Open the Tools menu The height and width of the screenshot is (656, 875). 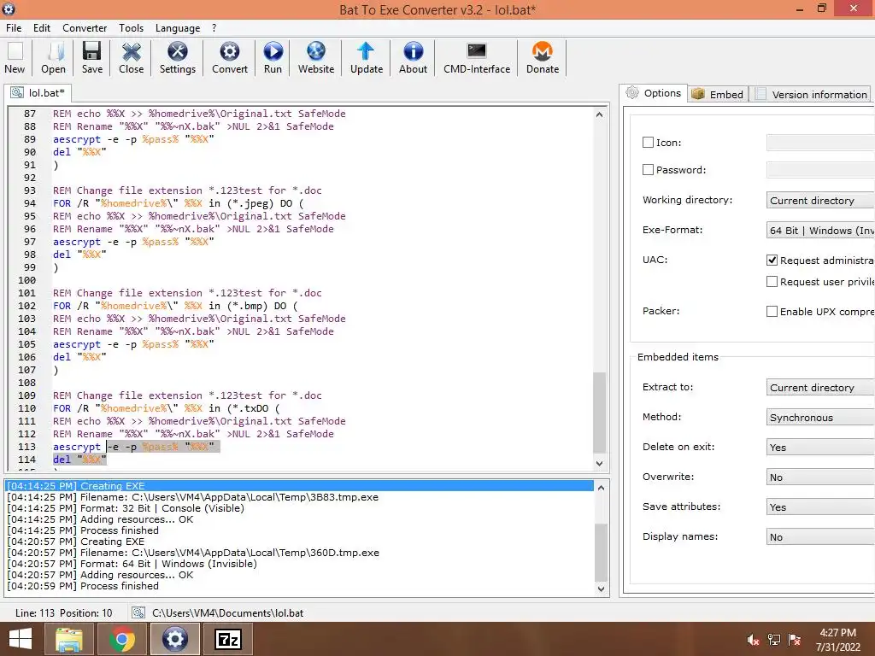131,28
